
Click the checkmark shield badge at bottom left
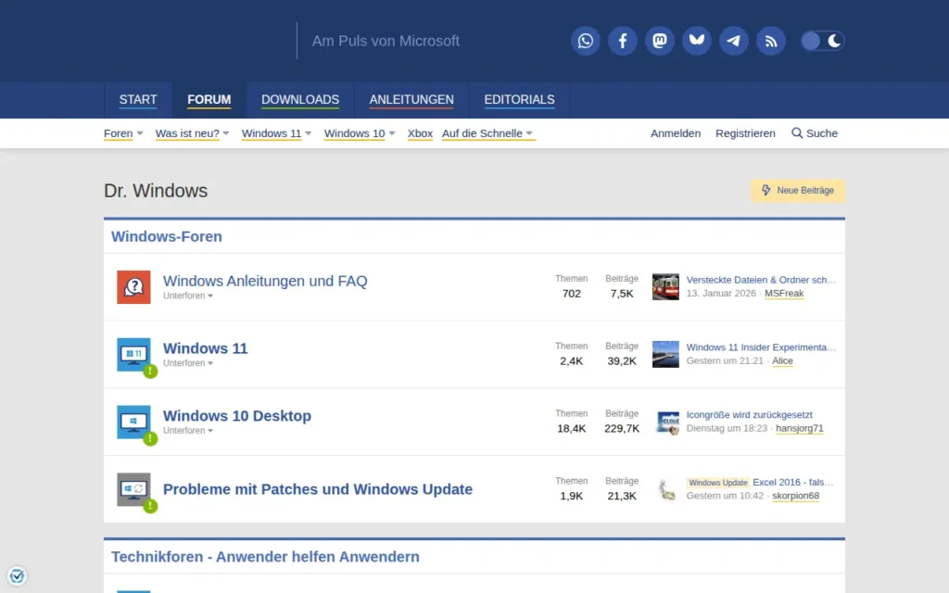(17, 575)
